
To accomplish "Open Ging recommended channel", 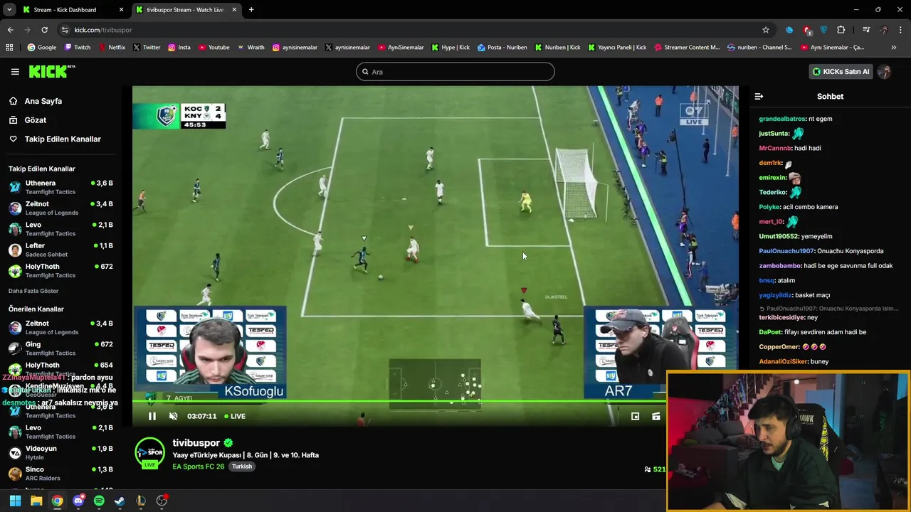I will pos(61,348).
